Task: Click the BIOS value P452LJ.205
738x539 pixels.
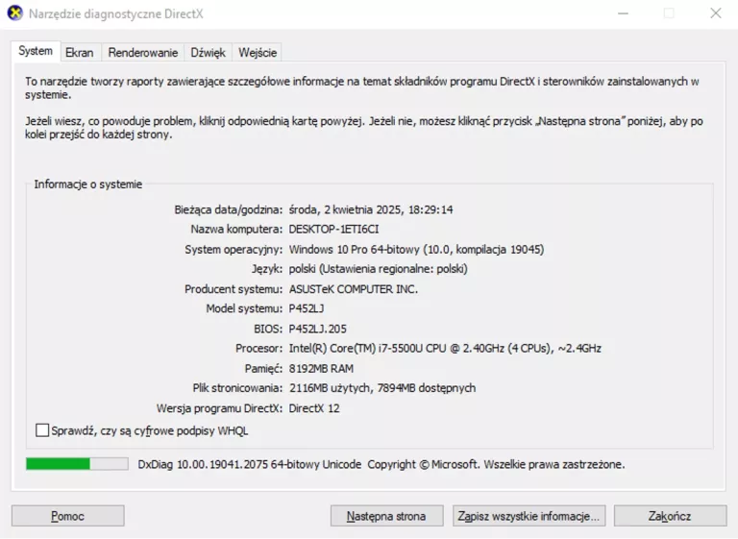Action: click(318, 329)
